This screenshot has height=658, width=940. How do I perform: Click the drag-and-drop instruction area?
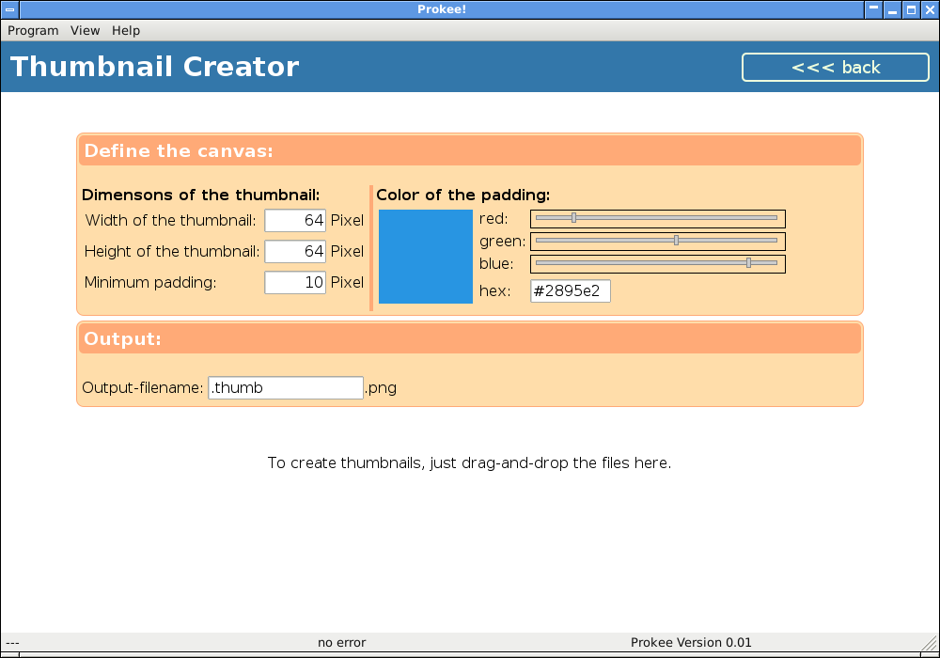pos(469,463)
